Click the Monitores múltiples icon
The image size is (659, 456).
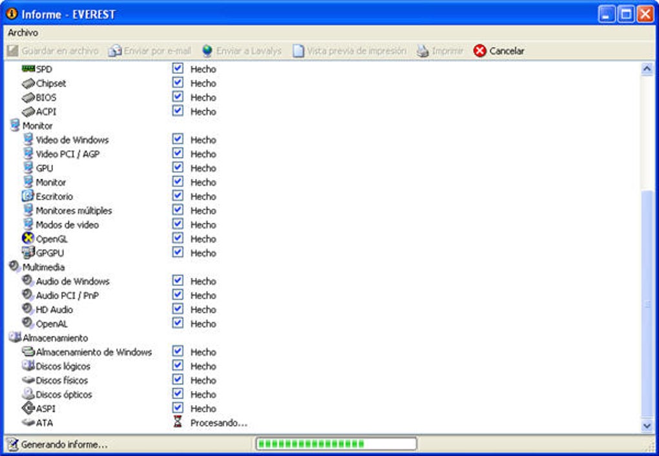[x=28, y=210]
